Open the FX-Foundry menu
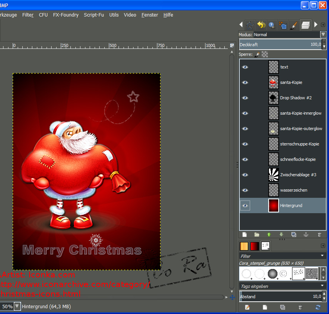This screenshot has height=314, width=329. pos(65,15)
